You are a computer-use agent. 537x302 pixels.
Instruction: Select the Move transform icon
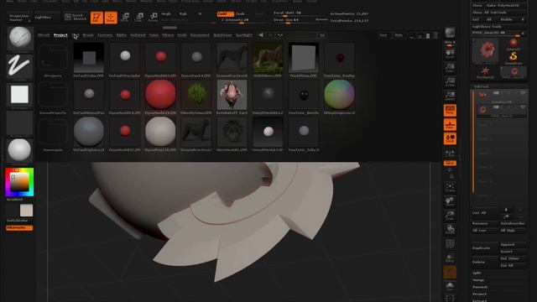[x=125, y=18]
